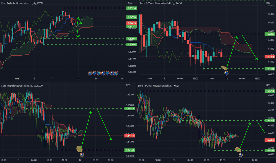Screen dimensions: 276x163
Task: Click the green 1.64143 price label in 1g chart
Action: pos(270,68)
